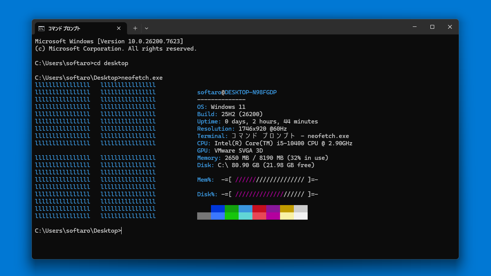Click the Disk% progress bar
This screenshot has width=491, height=276.
click(x=269, y=194)
